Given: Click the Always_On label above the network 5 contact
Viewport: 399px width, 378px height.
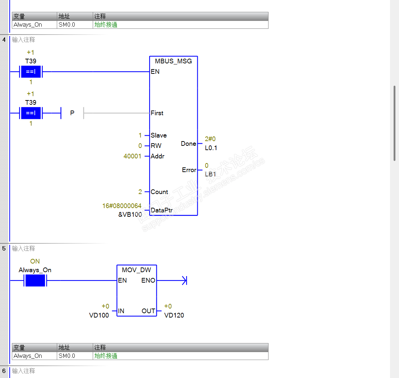Looking at the screenshot, I should (35, 270).
